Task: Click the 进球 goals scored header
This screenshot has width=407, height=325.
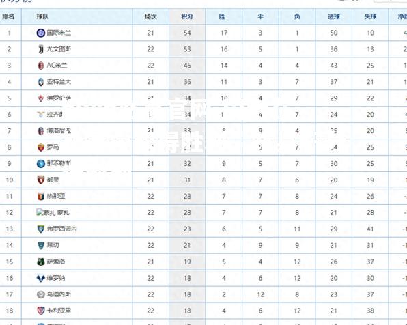Action: [x=333, y=16]
